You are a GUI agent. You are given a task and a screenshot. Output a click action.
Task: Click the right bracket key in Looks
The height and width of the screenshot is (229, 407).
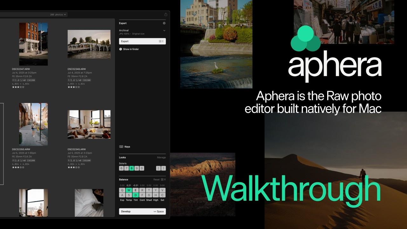[163, 168]
